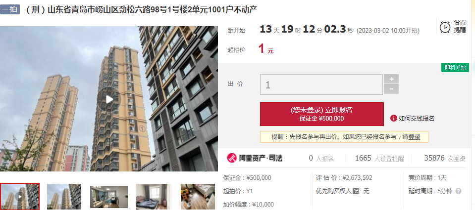This screenshot has width=475, height=210.
Task: Click the 优 badge icon next to 优先购买权人
Action: point(356,191)
